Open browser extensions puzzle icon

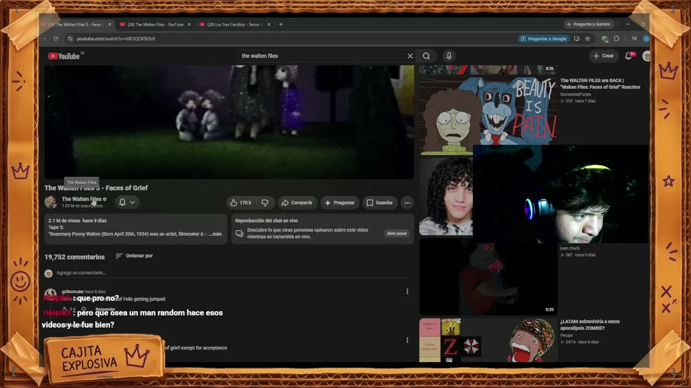617,39
